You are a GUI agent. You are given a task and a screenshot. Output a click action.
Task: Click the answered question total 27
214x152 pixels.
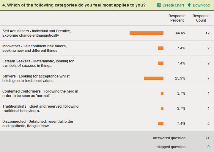tap(207, 138)
